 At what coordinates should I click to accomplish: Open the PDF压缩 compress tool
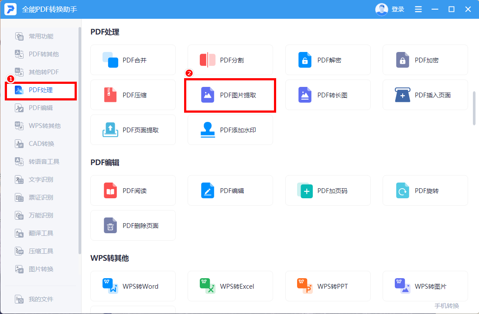133,95
